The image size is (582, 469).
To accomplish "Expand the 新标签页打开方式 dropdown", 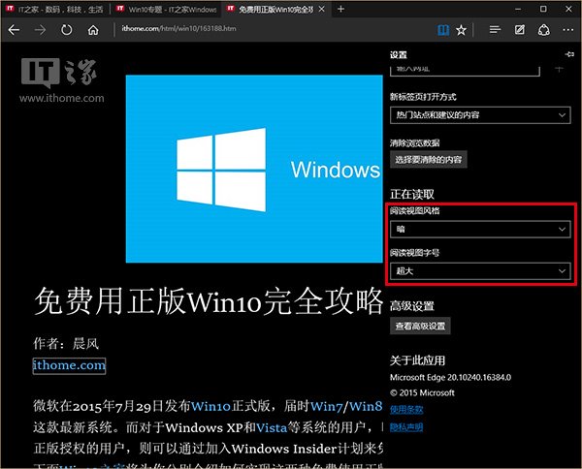I will [x=479, y=116].
